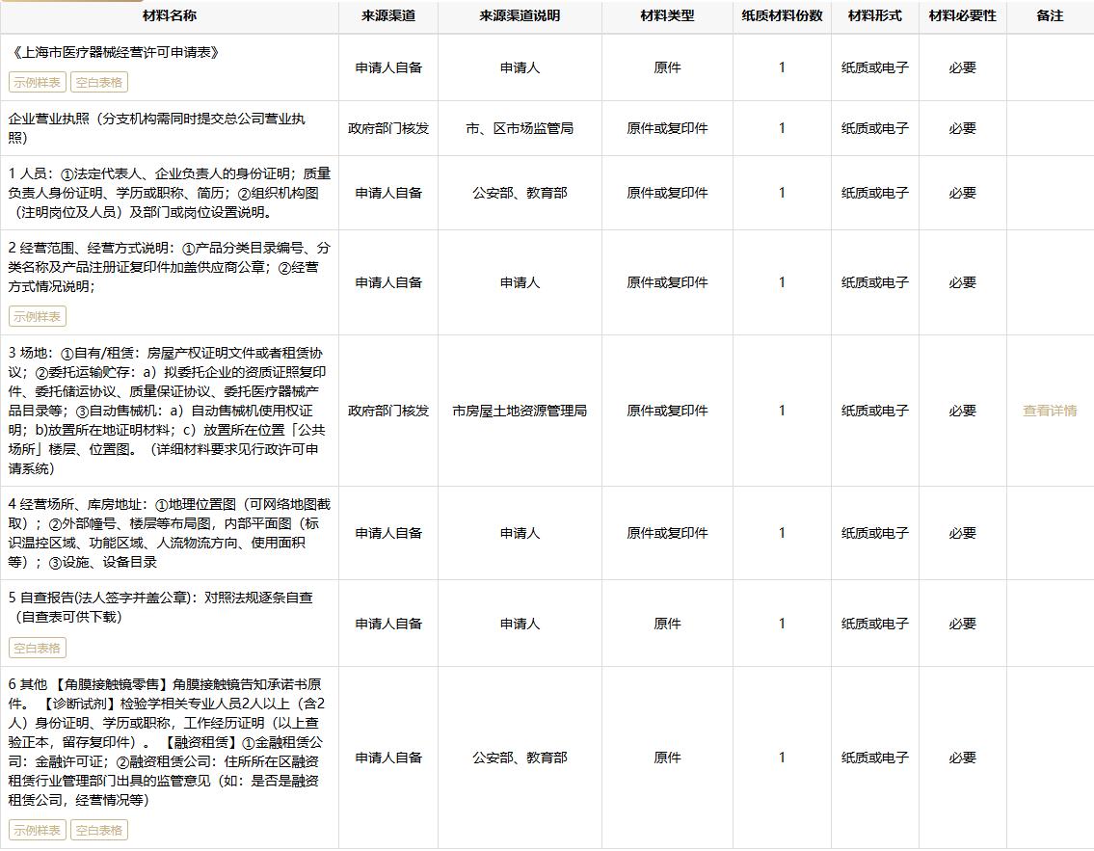Click 申请人自备 in 申请表 row

click(x=388, y=67)
